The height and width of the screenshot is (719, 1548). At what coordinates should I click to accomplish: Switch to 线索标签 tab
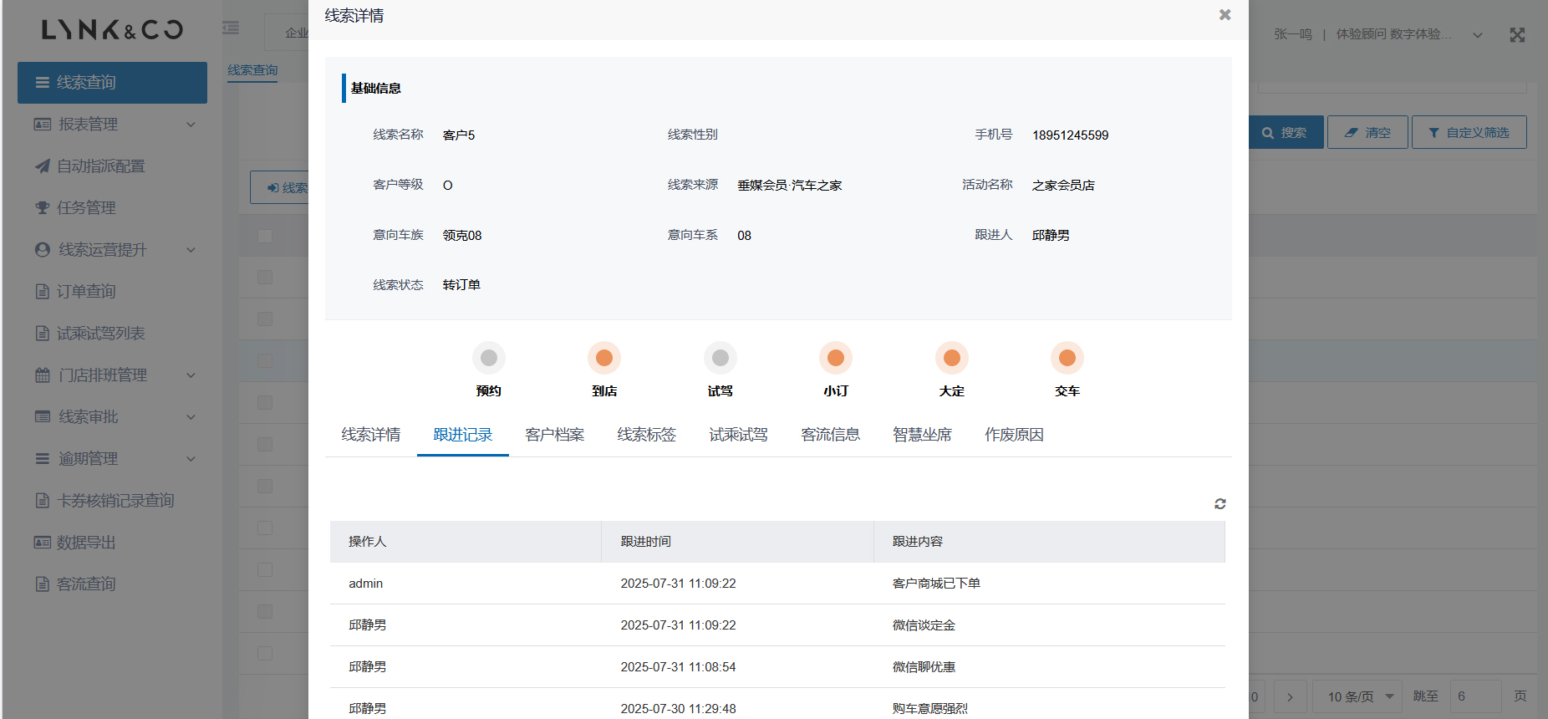click(647, 435)
